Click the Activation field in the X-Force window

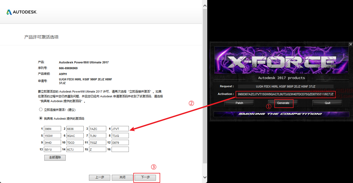(x=286, y=94)
